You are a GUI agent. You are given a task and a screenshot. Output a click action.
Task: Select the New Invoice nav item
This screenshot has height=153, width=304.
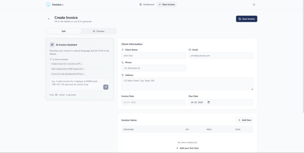[167, 5]
